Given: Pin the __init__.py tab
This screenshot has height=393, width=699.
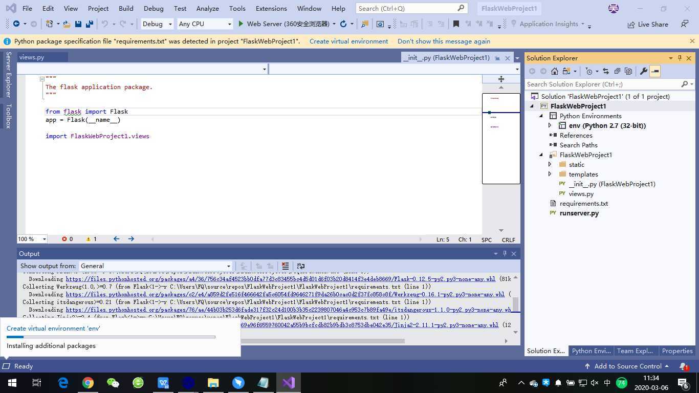Looking at the screenshot, I should point(497,58).
